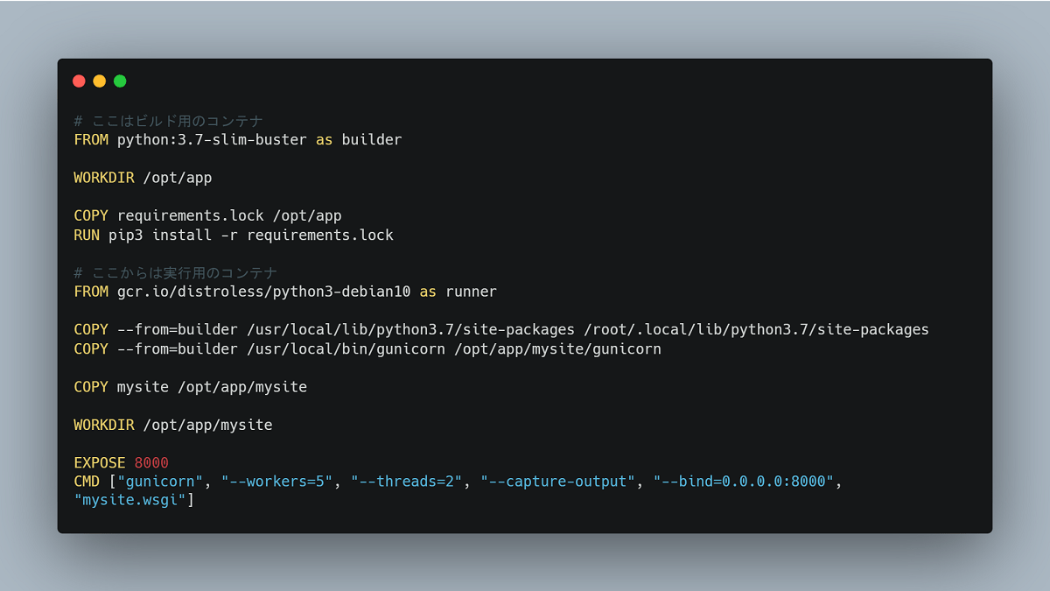Viewport: 1050px width, 591px height.
Task: Click WORKDIR /opt/app/mysite line
Action: [173, 426]
